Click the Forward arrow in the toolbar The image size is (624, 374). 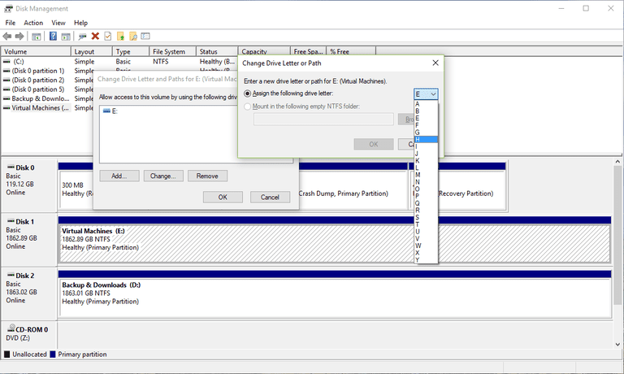pyautogui.click(x=19, y=37)
